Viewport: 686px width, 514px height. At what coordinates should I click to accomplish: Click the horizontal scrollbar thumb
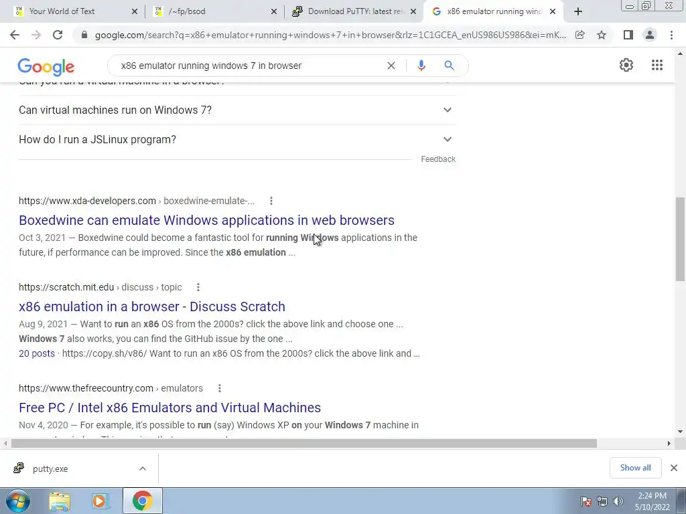click(x=303, y=444)
